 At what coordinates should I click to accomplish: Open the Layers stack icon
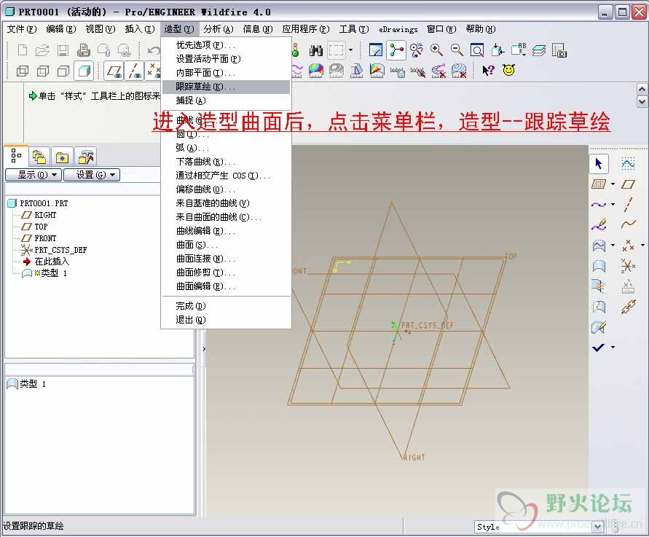pyautogui.click(x=538, y=50)
